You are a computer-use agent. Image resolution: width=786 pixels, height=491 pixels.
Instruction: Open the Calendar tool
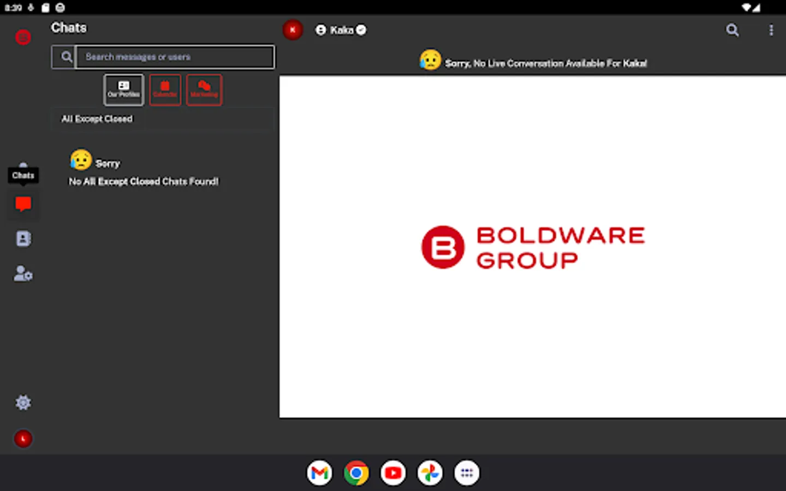coord(165,89)
